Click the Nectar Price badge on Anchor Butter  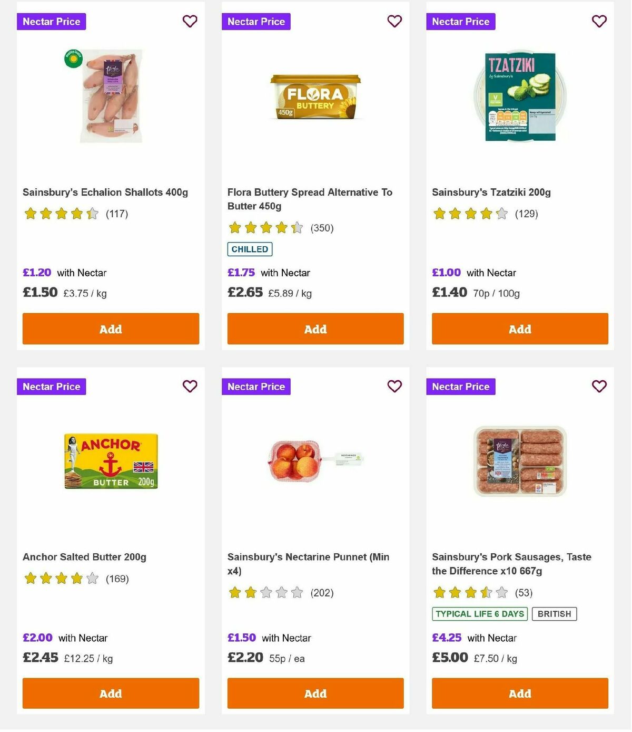[x=51, y=387]
